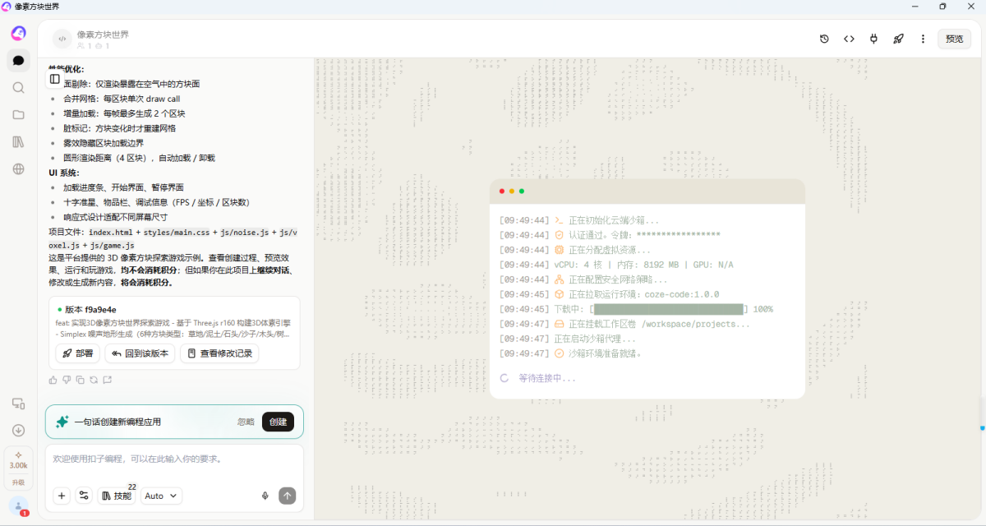Viewport: 986px width, 526px height.
Task: Open version history clock icon
Action: coord(825,39)
